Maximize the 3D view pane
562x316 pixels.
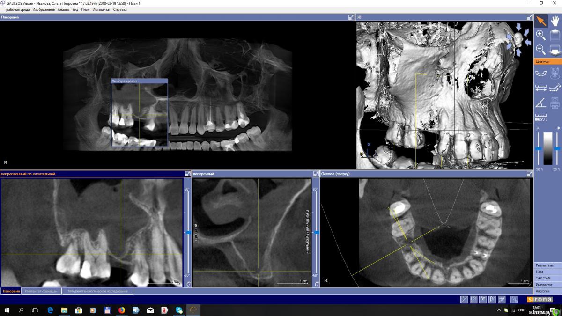click(x=529, y=17)
